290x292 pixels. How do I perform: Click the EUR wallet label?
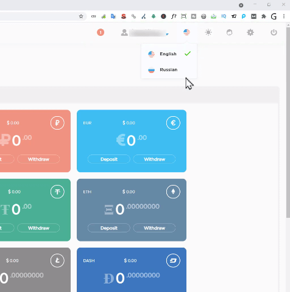[x=87, y=123]
